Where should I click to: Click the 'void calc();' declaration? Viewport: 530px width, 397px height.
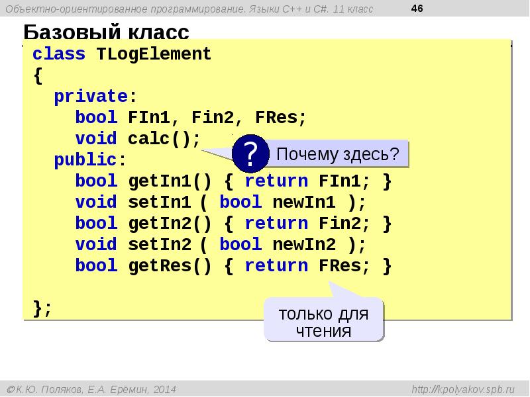tap(137, 139)
